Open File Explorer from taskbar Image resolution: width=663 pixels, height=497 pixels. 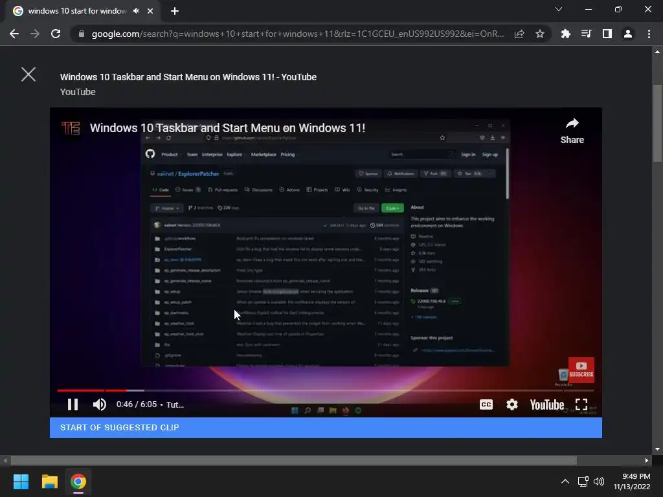[49, 481]
